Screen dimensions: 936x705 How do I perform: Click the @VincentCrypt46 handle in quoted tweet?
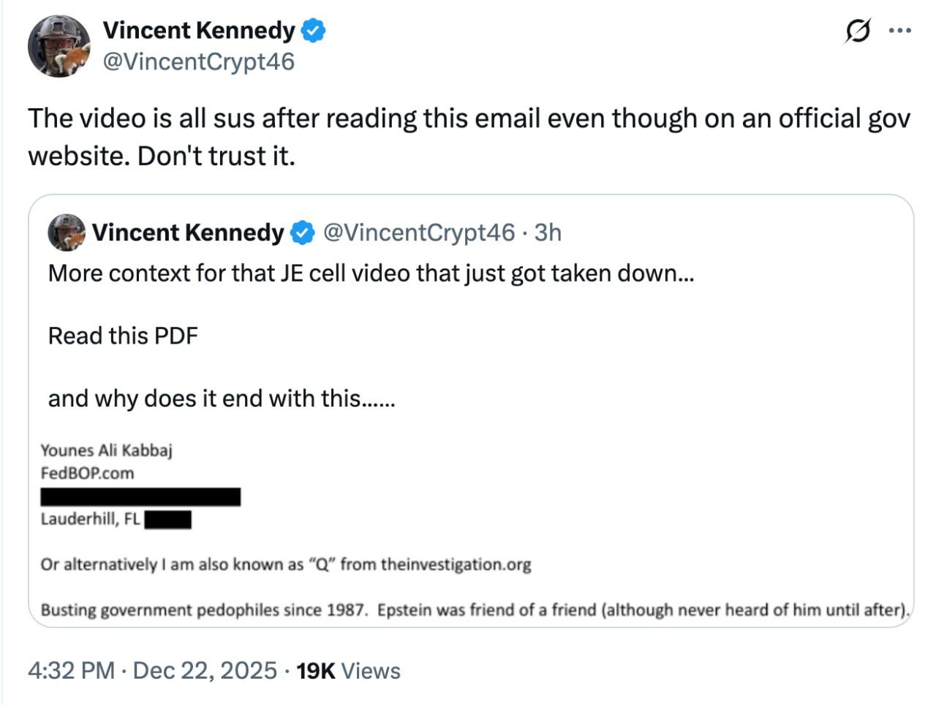click(x=418, y=233)
